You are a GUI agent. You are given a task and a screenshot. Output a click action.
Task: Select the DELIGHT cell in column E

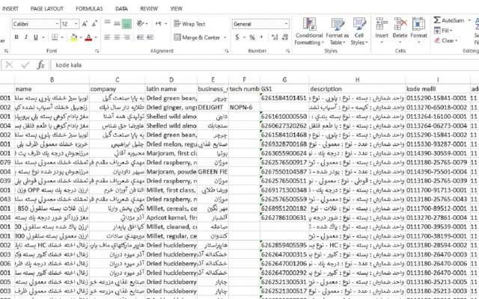click(x=213, y=107)
